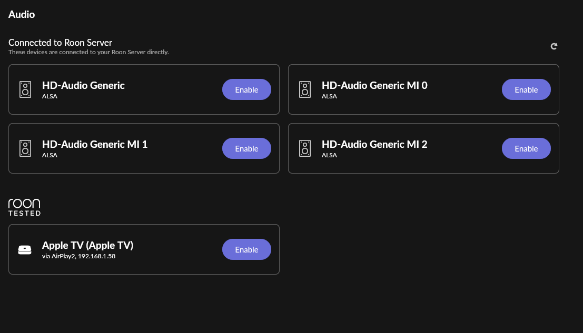Click speaker icon for HD-Audio Generic MI 1

[x=25, y=148]
